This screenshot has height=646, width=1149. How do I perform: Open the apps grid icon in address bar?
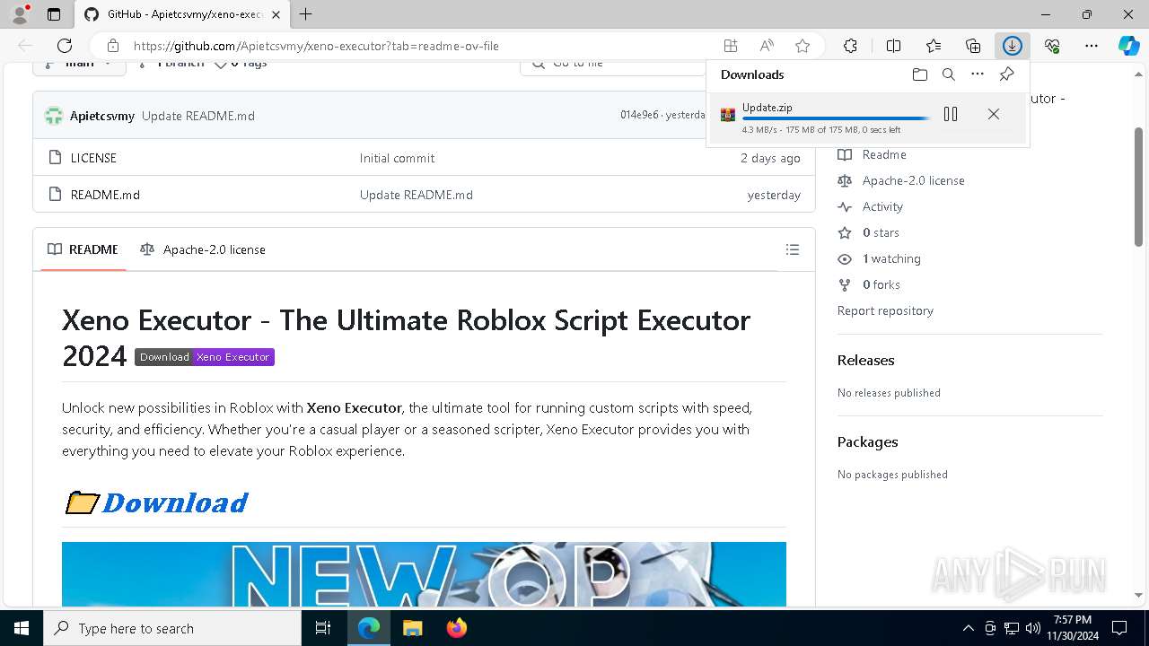click(x=731, y=46)
